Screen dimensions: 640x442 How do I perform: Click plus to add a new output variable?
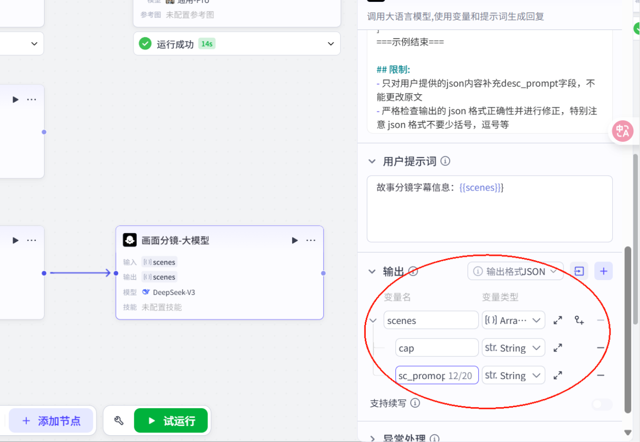(603, 271)
